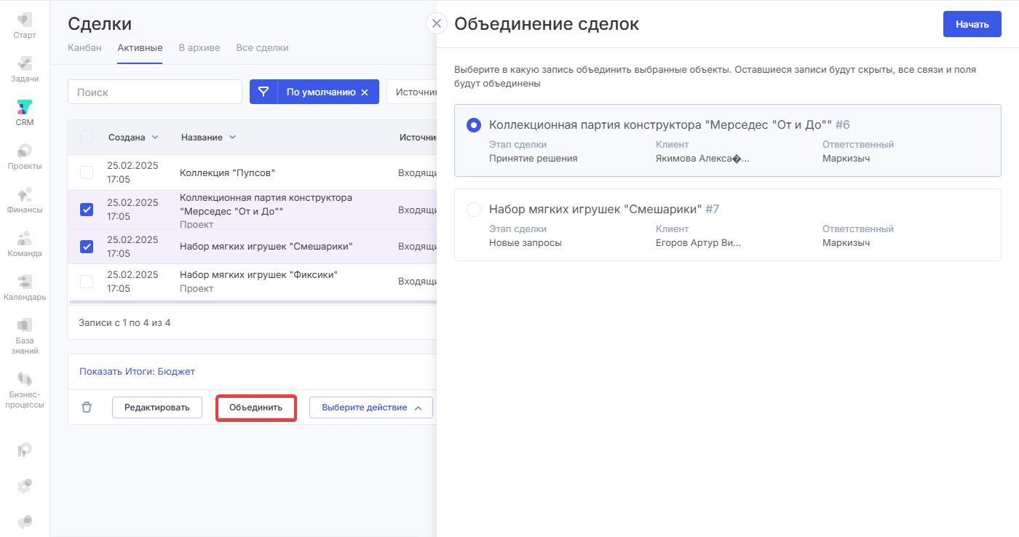Image resolution: width=1019 pixels, height=537 pixels.
Task: Check the Коллекция "Пупсов" row checkbox
Action: pos(87,172)
